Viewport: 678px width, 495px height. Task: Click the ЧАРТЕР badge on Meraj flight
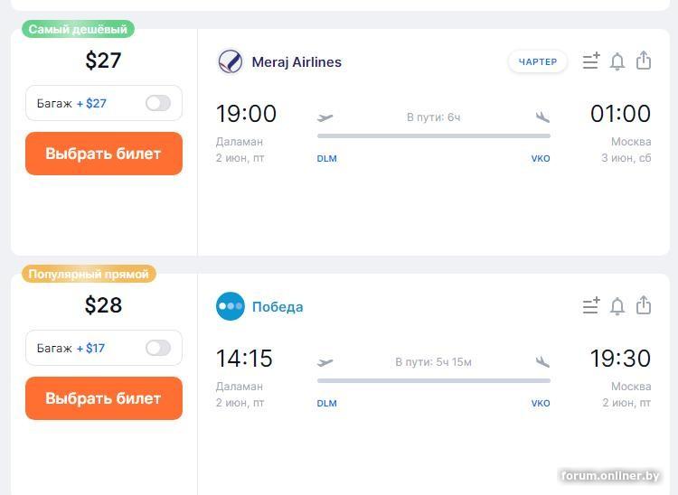pos(538,62)
